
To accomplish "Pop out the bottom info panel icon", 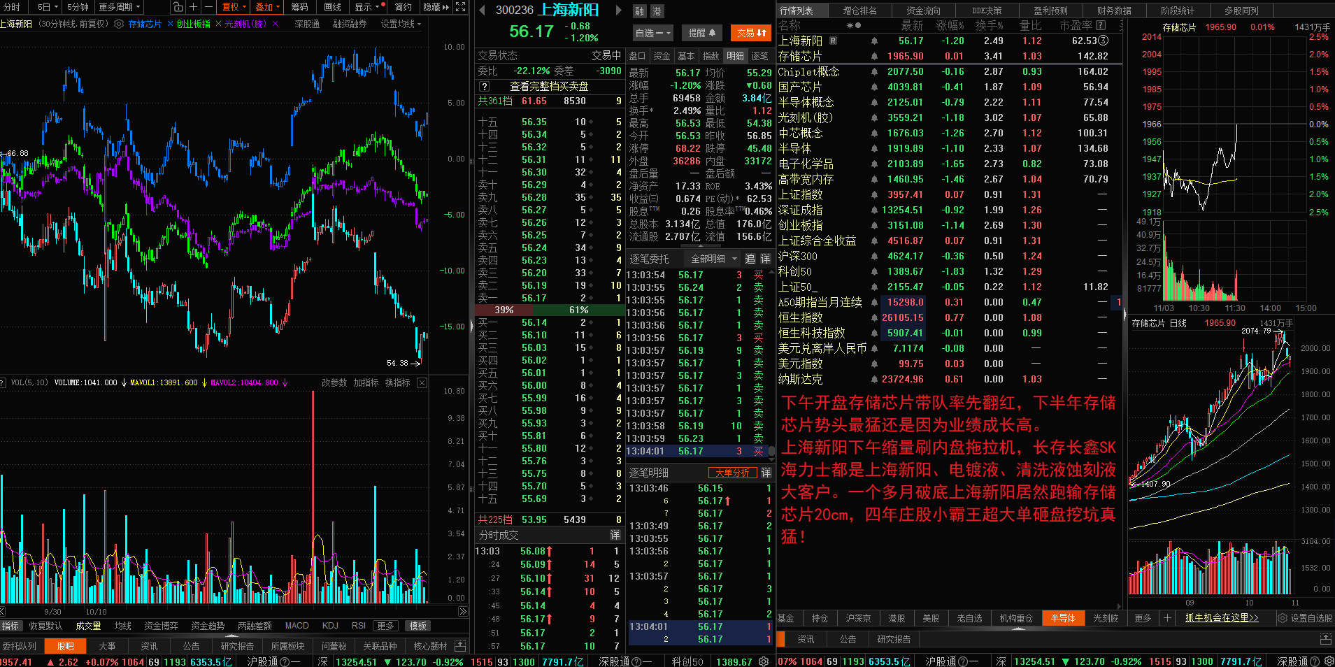I will tap(459, 646).
